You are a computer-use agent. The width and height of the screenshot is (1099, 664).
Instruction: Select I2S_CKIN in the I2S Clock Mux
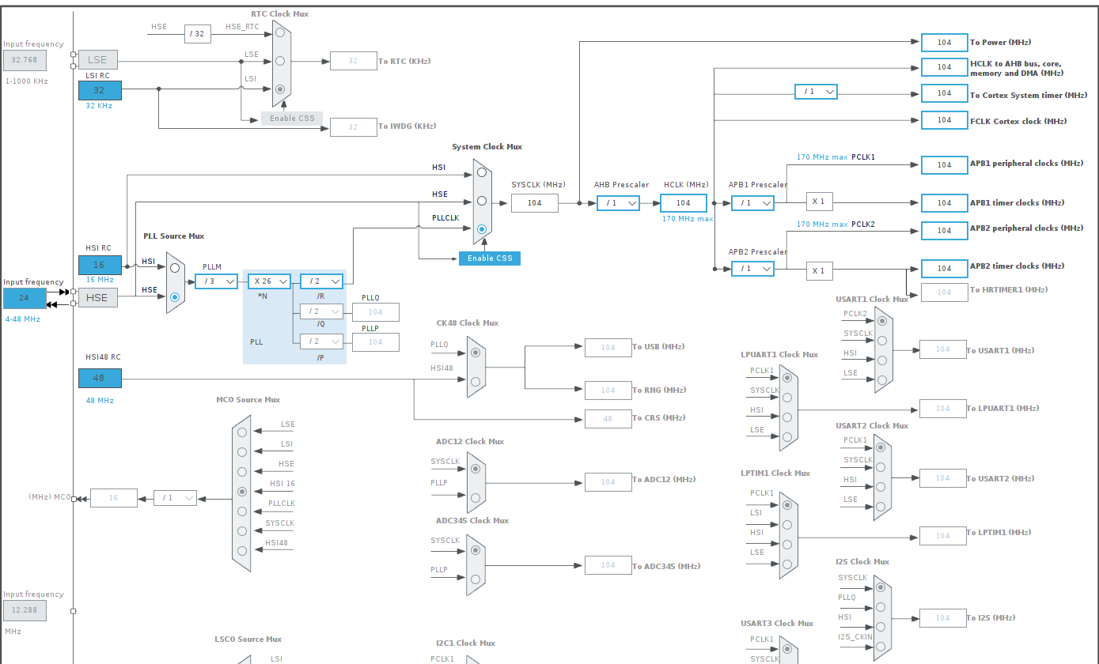pyautogui.click(x=881, y=647)
